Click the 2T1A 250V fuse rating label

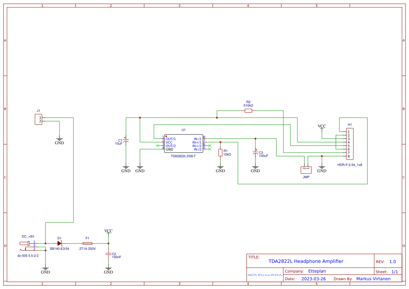coord(87,249)
